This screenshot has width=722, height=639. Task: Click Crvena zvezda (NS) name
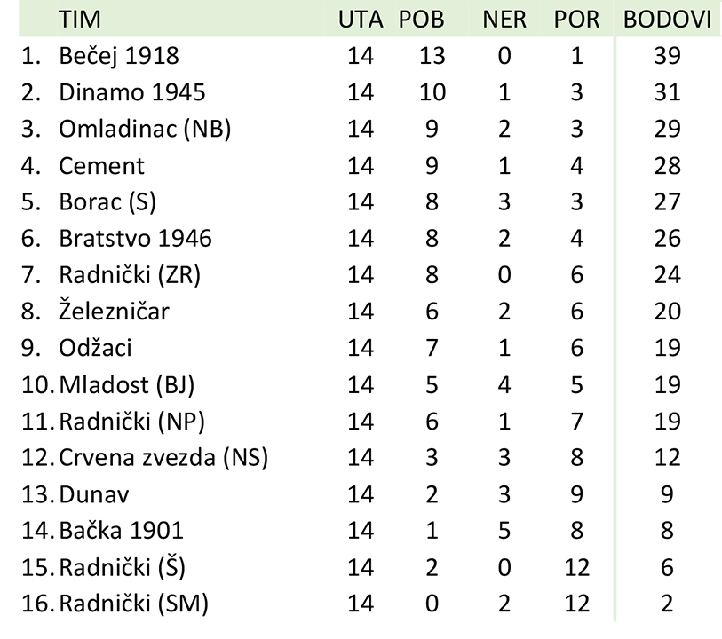click(x=163, y=457)
